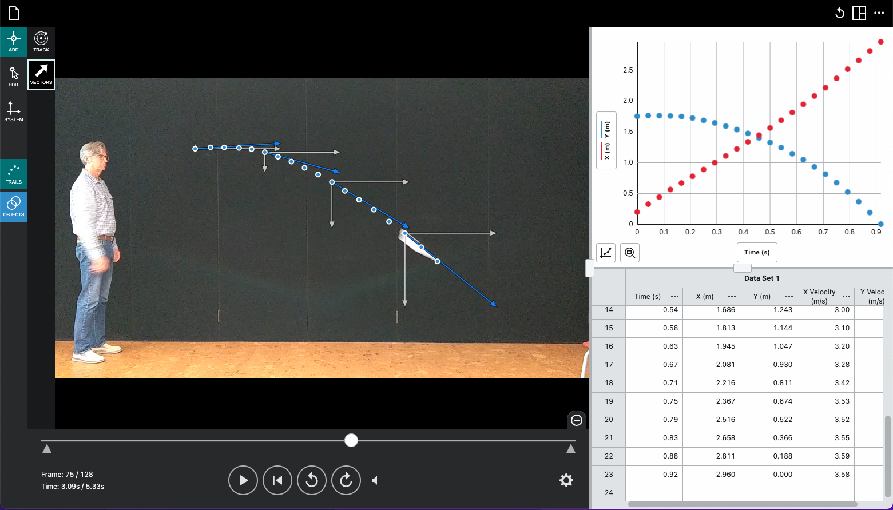
Task: Select the Edit tool
Action: (x=14, y=77)
